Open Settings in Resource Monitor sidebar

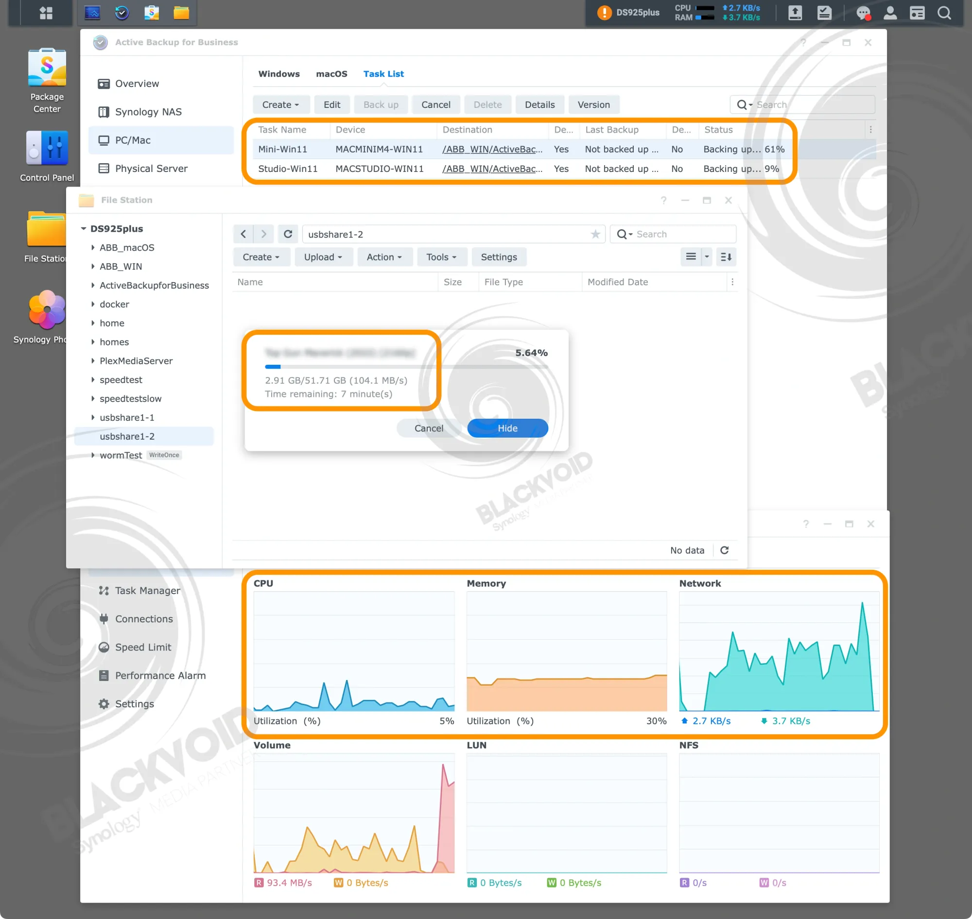tap(161, 704)
